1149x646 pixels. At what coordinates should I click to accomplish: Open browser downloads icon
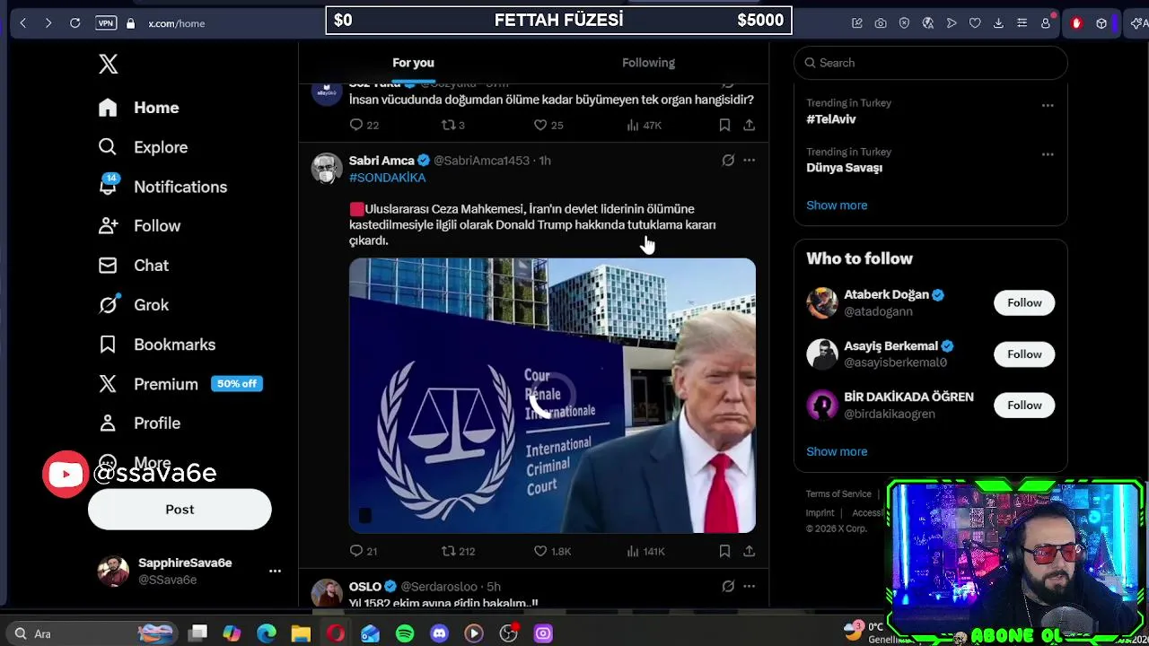tap(998, 23)
